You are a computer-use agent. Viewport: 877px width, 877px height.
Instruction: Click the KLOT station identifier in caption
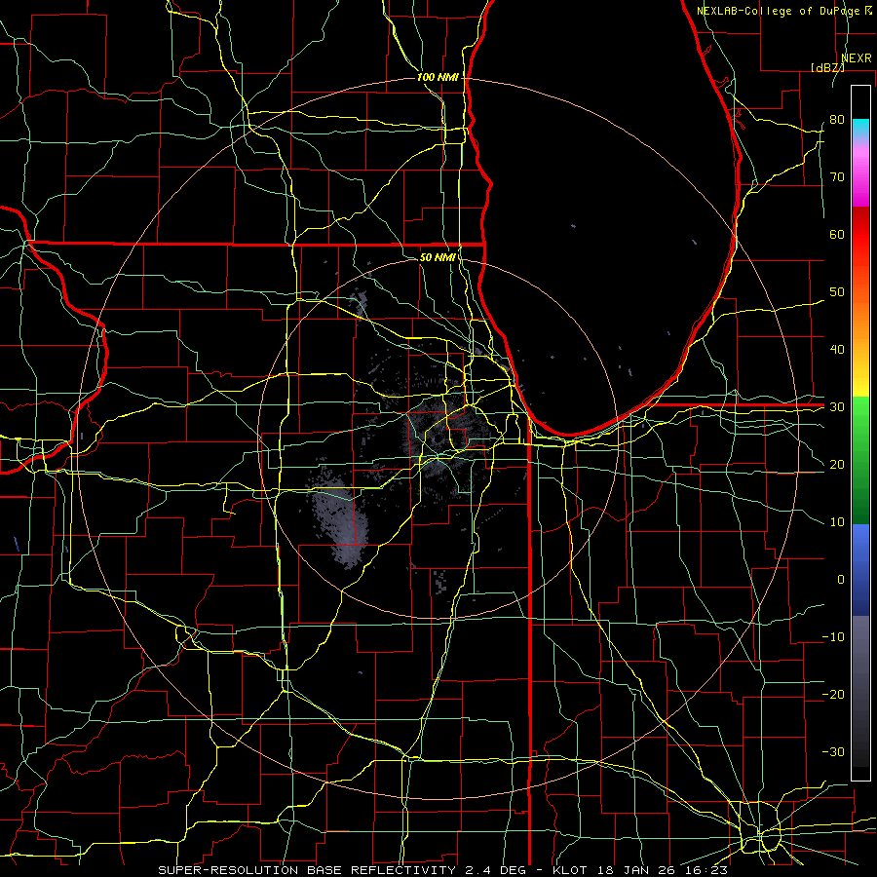(x=569, y=870)
